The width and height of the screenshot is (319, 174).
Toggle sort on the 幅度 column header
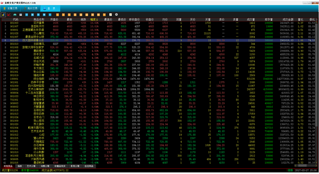pos(94,20)
